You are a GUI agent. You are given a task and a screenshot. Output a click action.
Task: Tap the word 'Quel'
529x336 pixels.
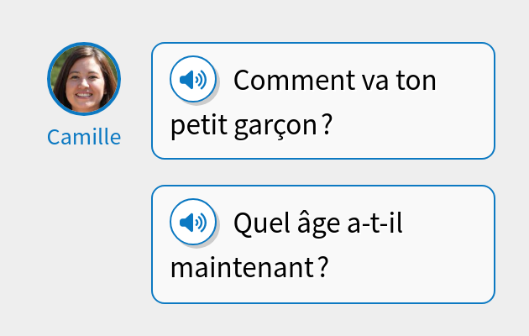click(258, 224)
